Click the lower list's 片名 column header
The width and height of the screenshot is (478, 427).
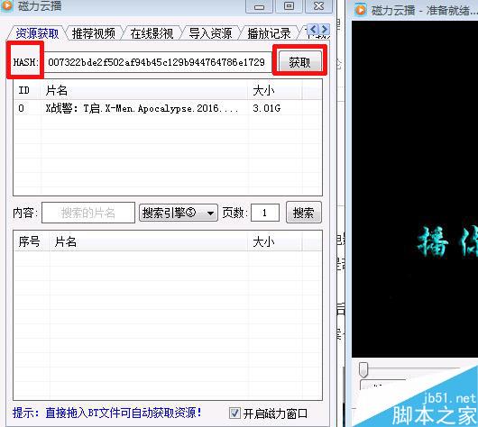[x=149, y=241]
